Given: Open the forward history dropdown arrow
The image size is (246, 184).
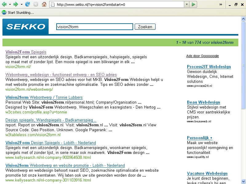Looking at the screenshot, I should 22,4.
